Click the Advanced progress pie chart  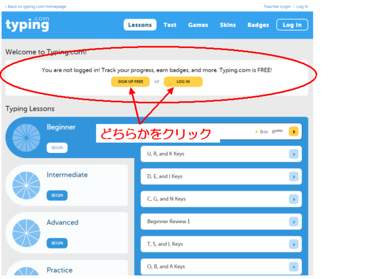pyautogui.click(x=26, y=233)
